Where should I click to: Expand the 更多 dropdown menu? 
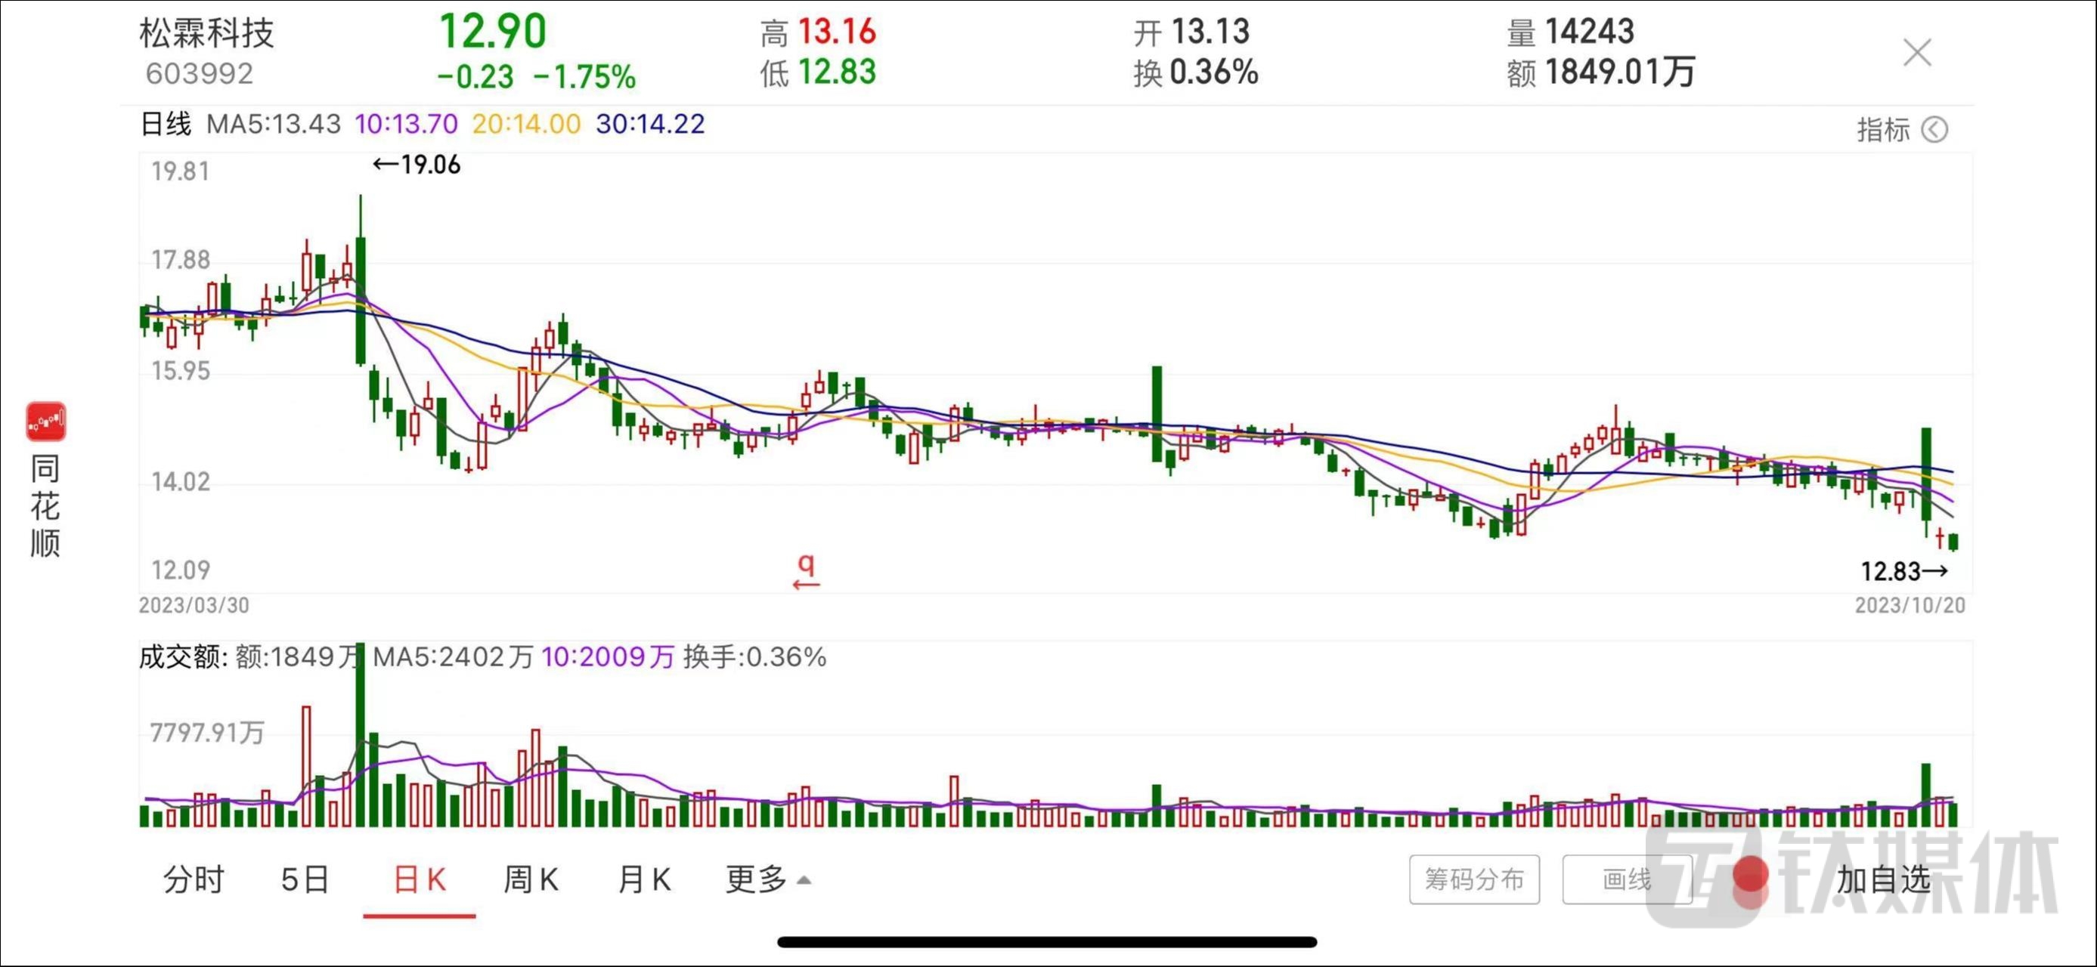point(767,879)
